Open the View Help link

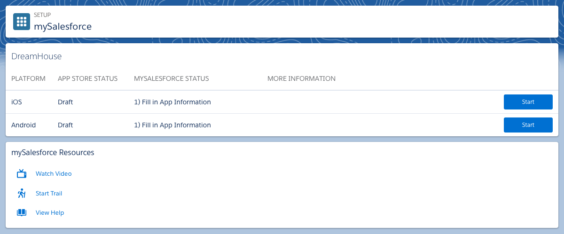pos(50,213)
